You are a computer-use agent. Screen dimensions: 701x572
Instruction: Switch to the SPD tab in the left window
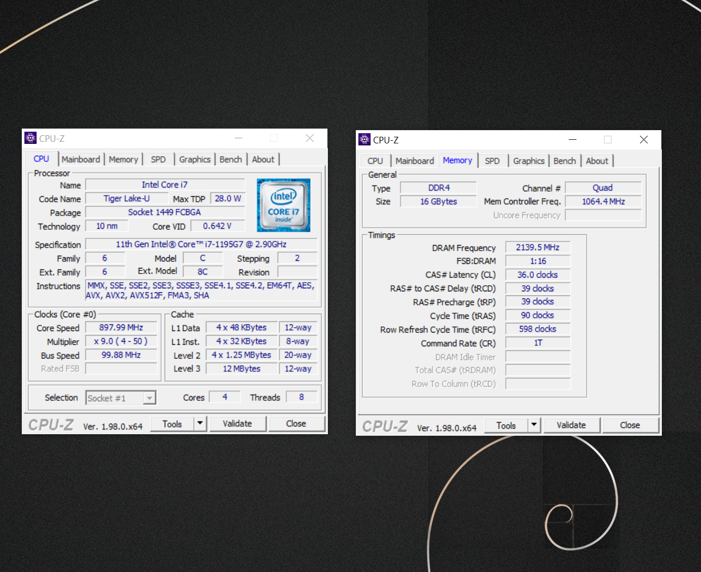point(158,159)
